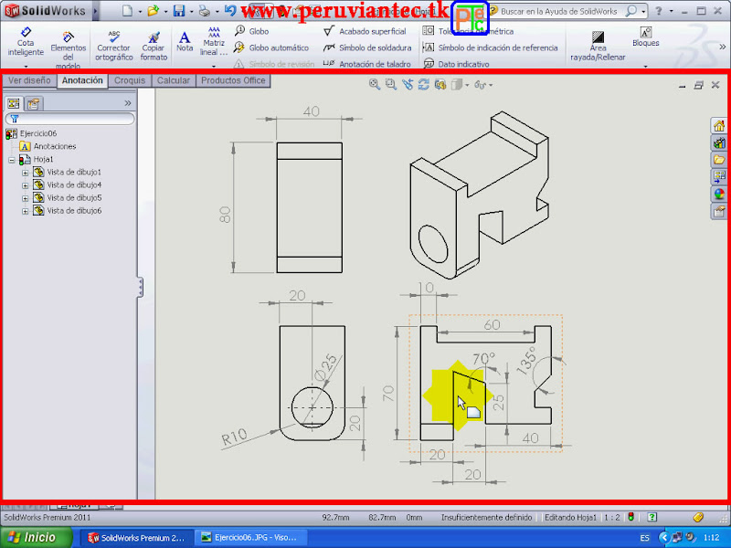Open Productos Office tab
The image size is (731, 548).
tap(233, 80)
